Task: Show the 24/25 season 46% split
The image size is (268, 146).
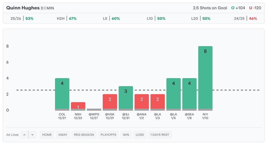Action: click(x=245, y=18)
